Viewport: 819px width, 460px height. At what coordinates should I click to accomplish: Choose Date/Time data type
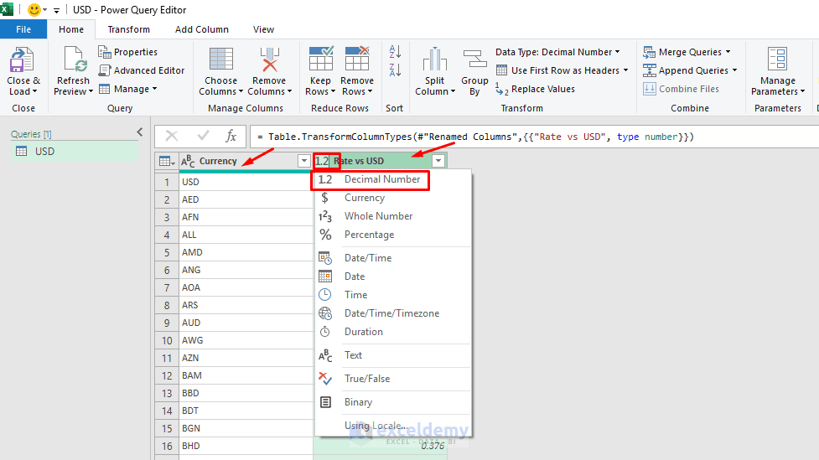393,258
